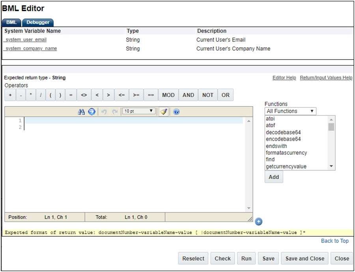
Task: Click the Position Ln 1, Ch 1 status
Action: [x=45, y=217]
